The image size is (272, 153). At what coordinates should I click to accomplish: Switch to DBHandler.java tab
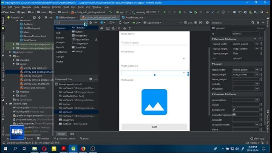(67, 17)
